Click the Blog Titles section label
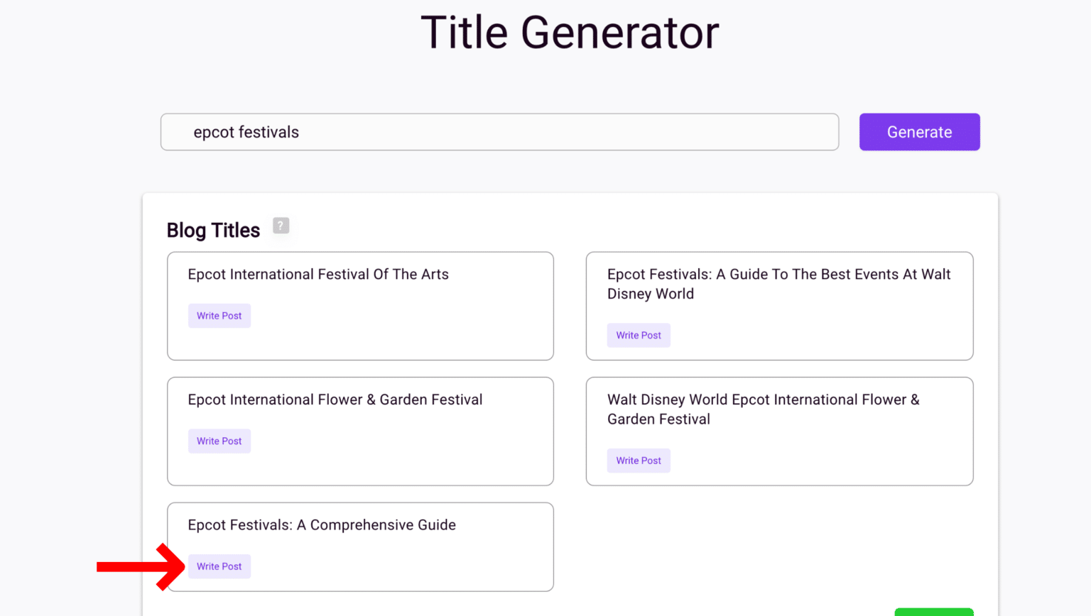Screen dimensions: 1091x616 (x=213, y=229)
